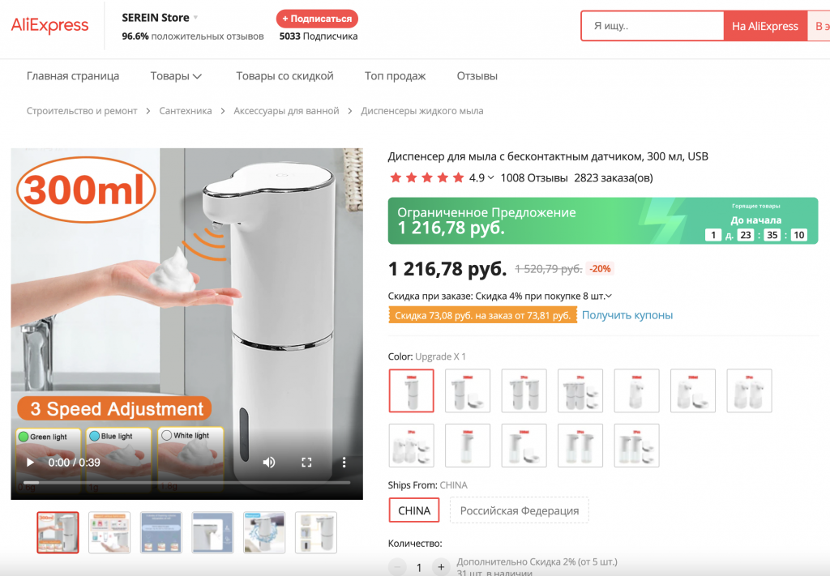Click the AliExpress logo
Viewport: 830px width, 576px height.
[x=49, y=25]
